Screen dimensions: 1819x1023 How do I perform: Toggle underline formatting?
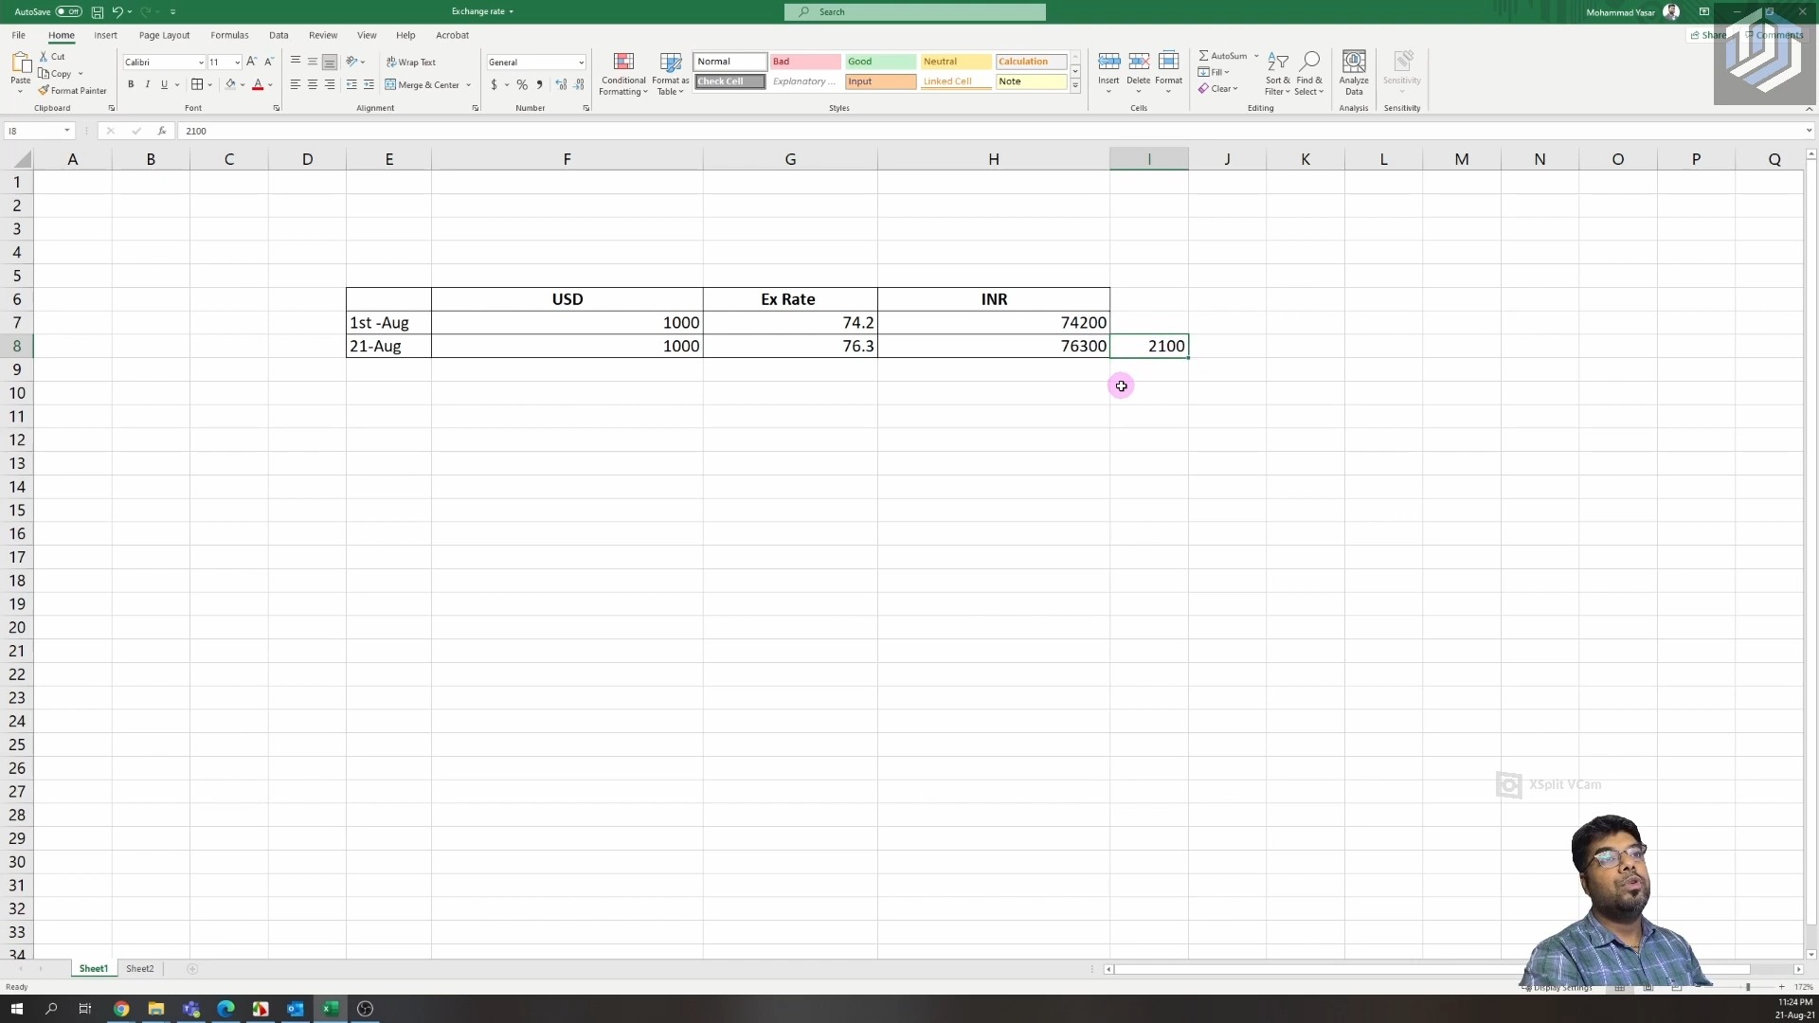[164, 85]
